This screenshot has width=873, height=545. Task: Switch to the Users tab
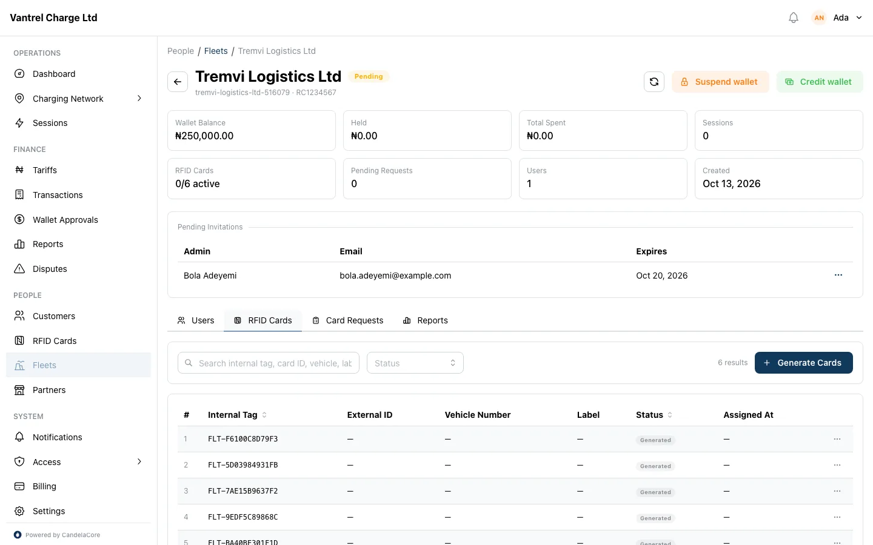click(x=196, y=320)
